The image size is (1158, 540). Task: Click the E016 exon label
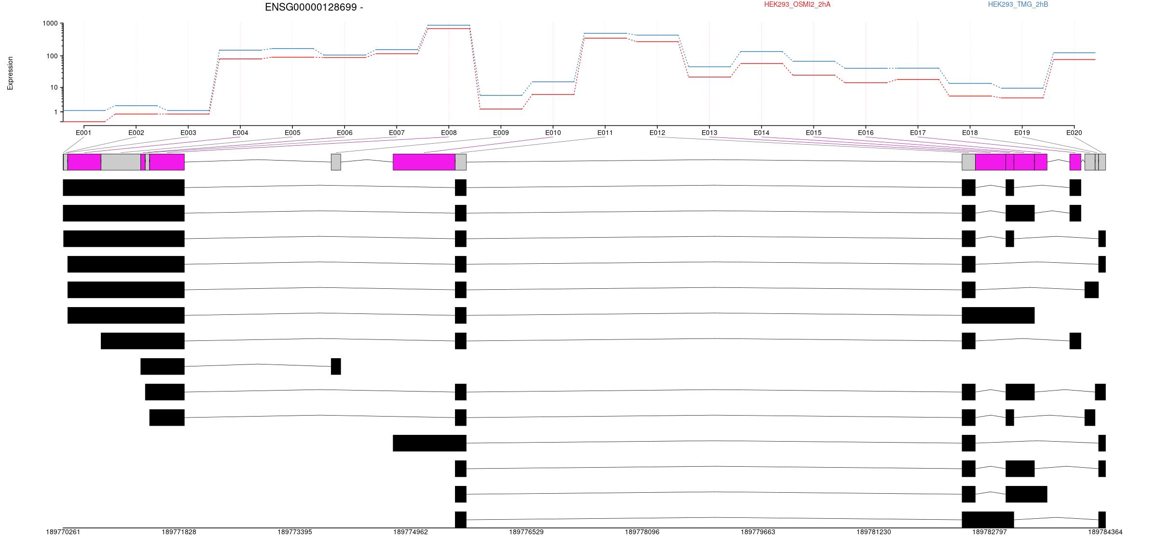(866, 133)
